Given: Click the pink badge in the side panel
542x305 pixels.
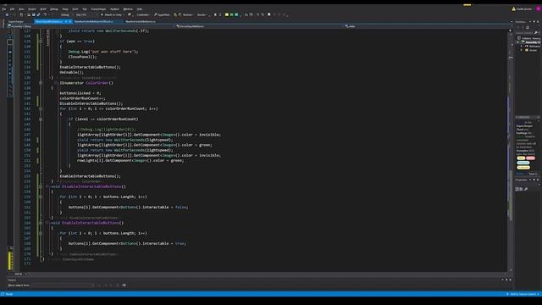Looking at the screenshot, I should [531, 158].
